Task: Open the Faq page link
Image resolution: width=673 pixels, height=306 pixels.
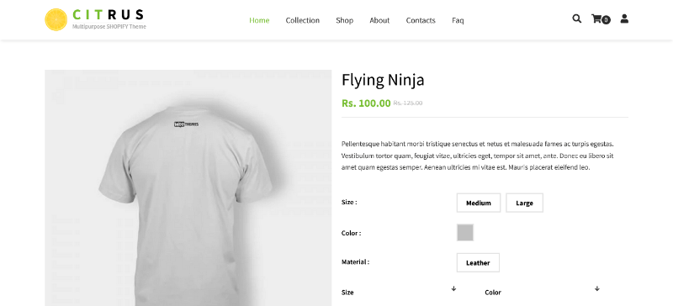Action: (x=458, y=20)
